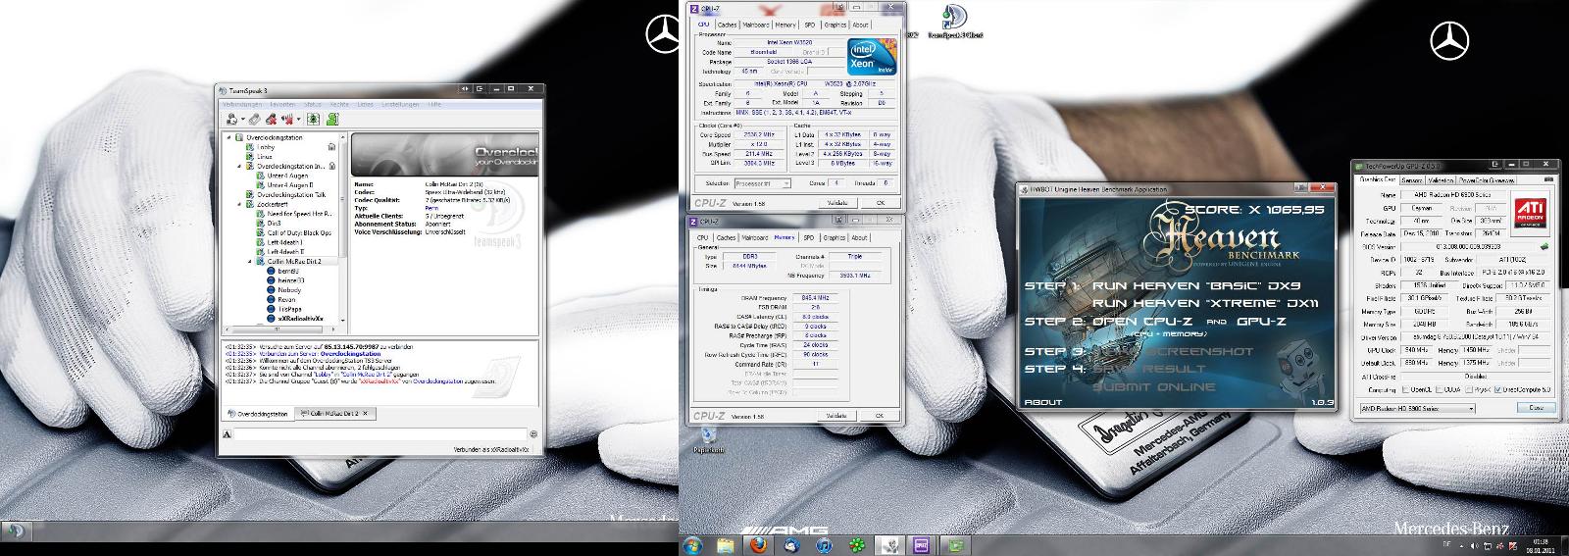1569x556 pixels.
Task: Open the Windows Start orb on right taskbar
Action: click(691, 544)
